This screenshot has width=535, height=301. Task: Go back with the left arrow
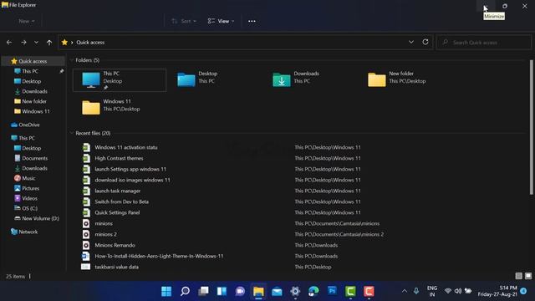[x=9, y=43]
